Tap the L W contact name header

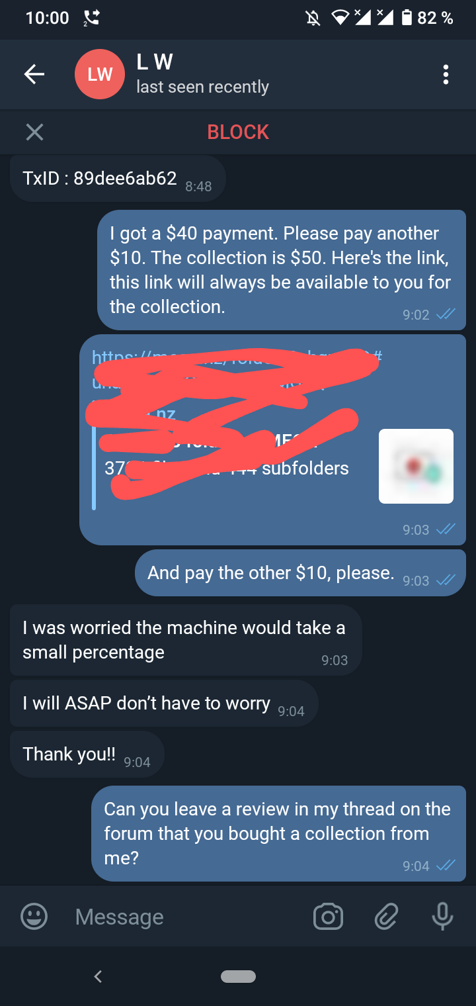click(155, 62)
